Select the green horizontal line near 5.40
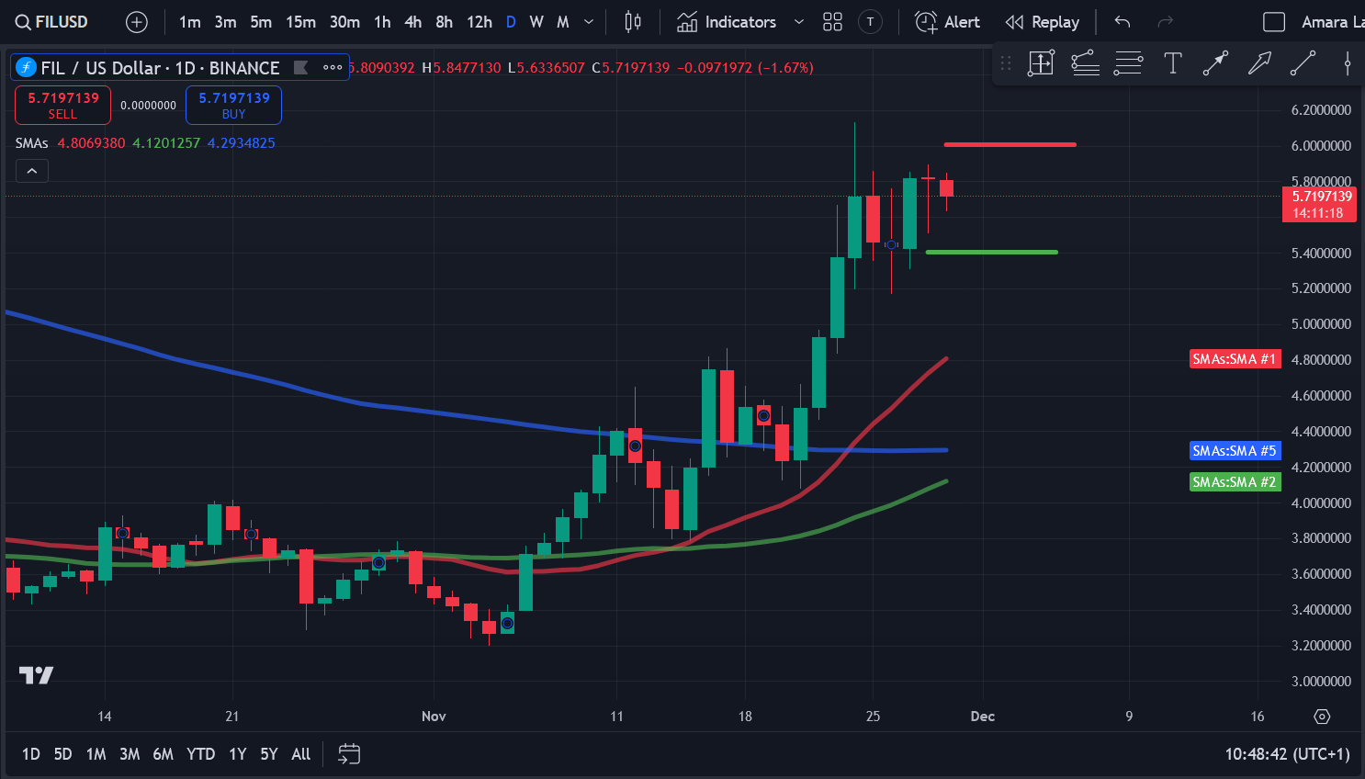This screenshot has height=779, width=1365. click(992, 252)
